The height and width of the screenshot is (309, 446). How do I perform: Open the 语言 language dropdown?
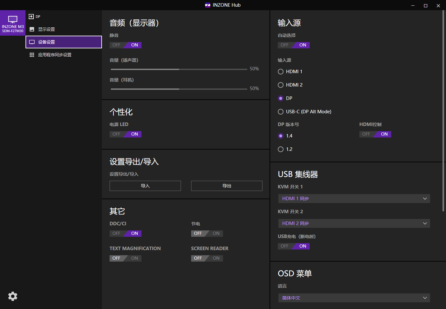[x=354, y=298]
